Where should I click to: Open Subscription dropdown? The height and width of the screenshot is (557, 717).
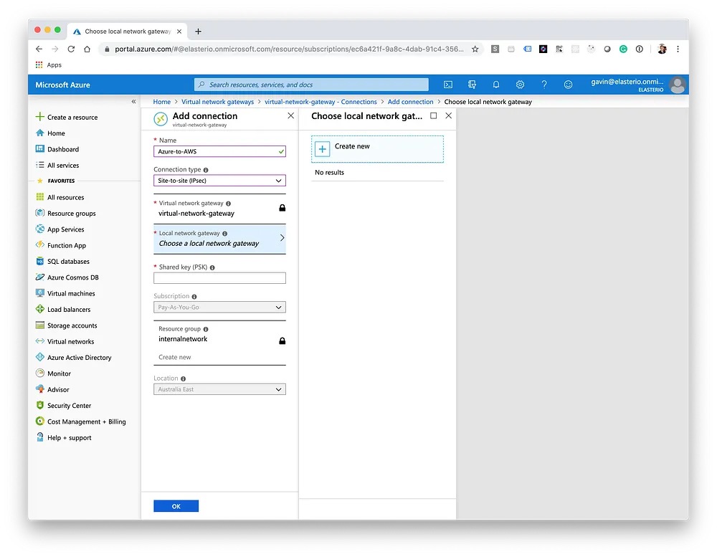click(x=219, y=308)
